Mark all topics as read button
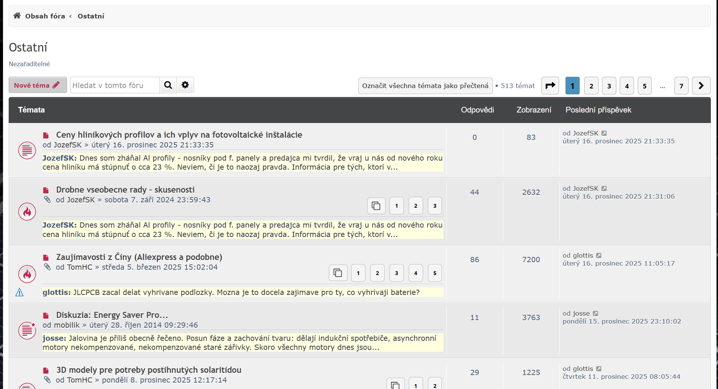This screenshot has width=718, height=389. point(425,86)
